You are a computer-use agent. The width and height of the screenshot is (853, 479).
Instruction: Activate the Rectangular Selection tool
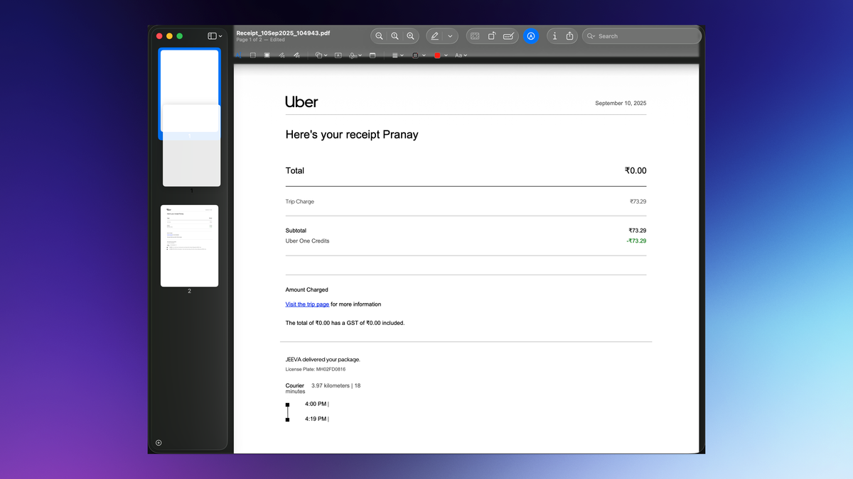click(253, 55)
